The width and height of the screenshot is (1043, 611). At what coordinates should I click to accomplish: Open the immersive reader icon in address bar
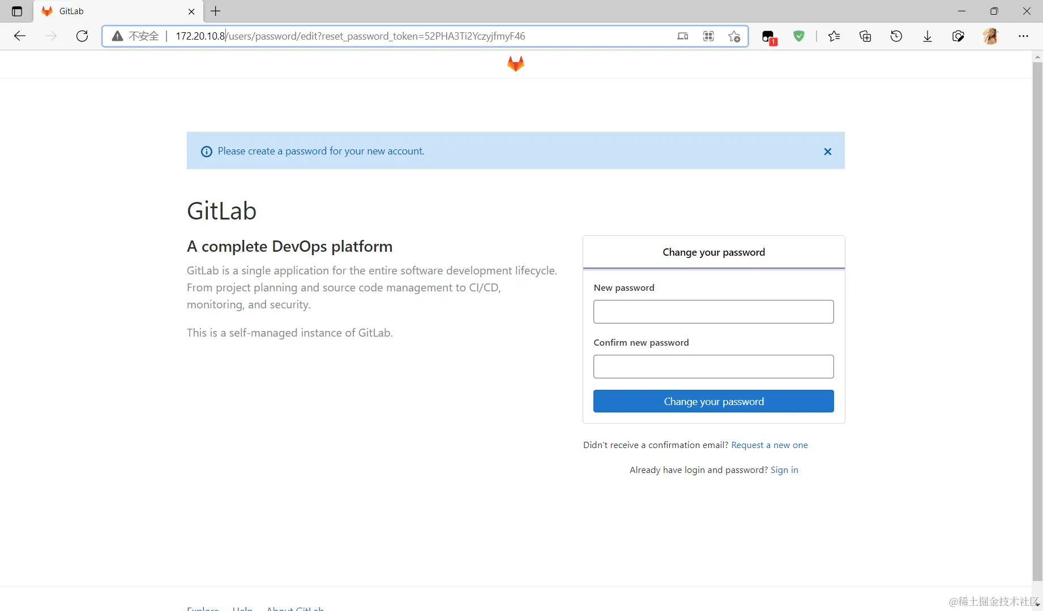(x=683, y=36)
